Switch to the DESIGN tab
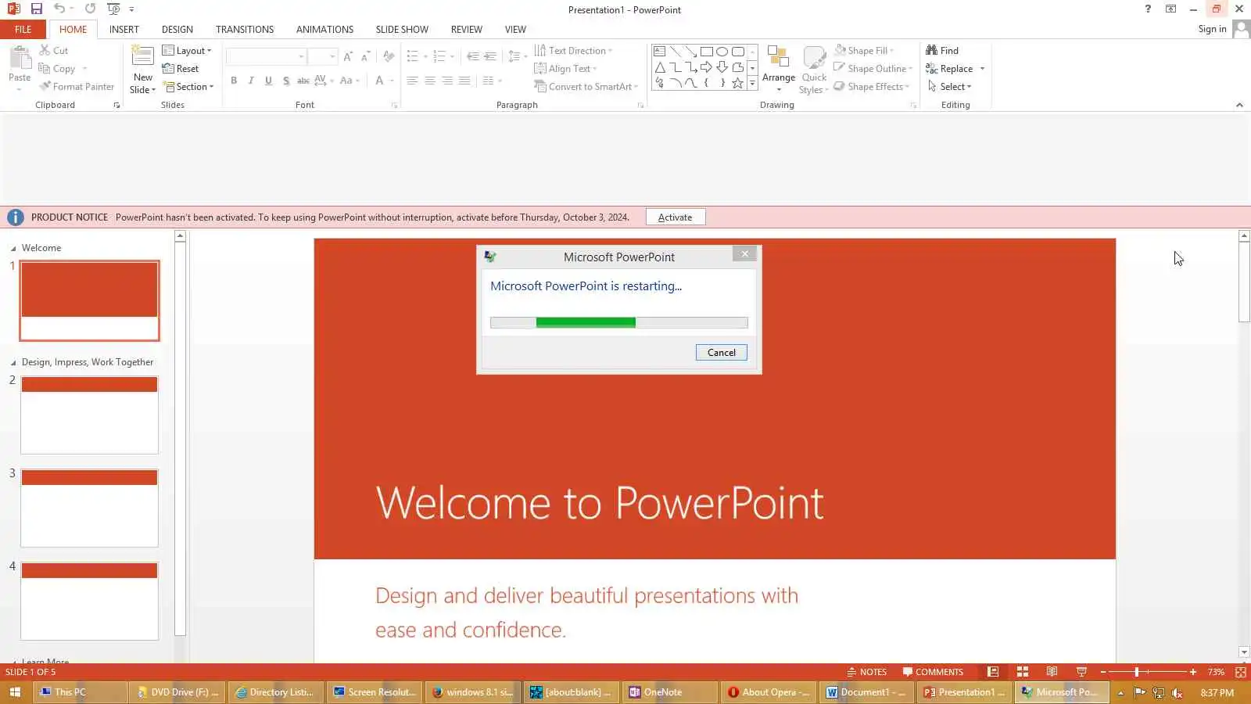Screen dimensions: 1251x704 pyautogui.click(x=177, y=30)
